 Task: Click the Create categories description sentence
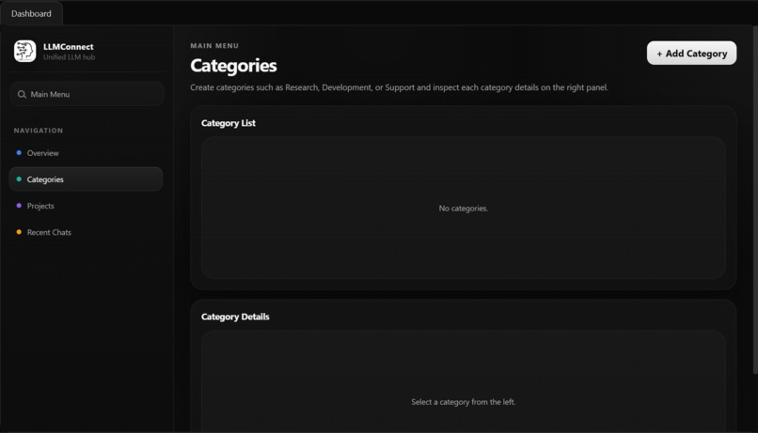(399, 87)
